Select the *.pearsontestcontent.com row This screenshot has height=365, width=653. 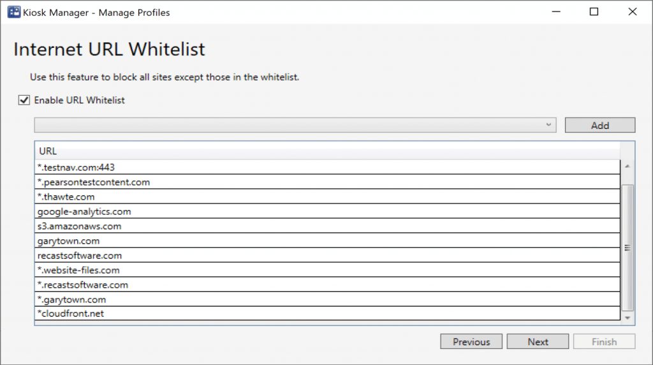pyautogui.click(x=94, y=182)
